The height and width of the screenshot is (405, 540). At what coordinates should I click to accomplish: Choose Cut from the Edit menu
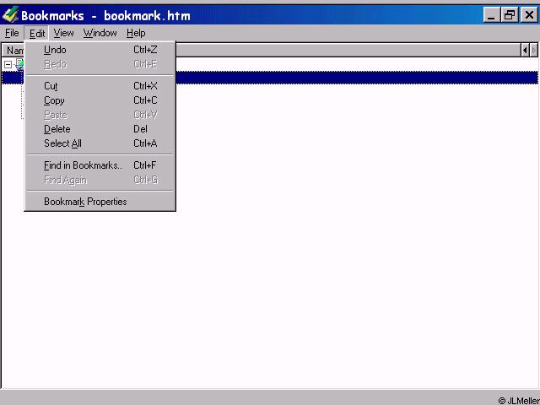pos(100,86)
